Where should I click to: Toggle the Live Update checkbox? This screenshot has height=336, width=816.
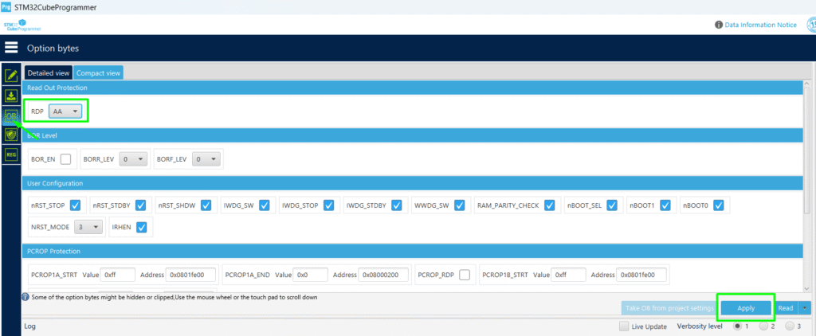[624, 326]
